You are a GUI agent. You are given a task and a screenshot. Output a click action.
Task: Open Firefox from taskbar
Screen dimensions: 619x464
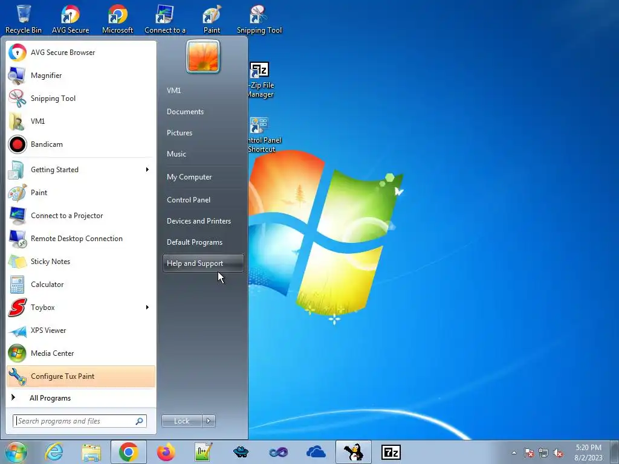point(166,452)
